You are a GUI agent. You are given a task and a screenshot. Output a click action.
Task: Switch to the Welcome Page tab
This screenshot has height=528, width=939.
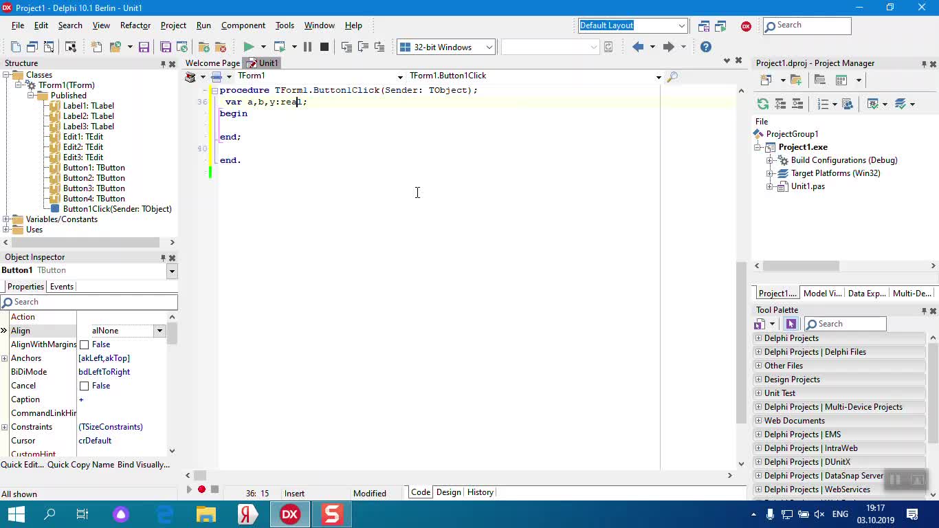[212, 63]
